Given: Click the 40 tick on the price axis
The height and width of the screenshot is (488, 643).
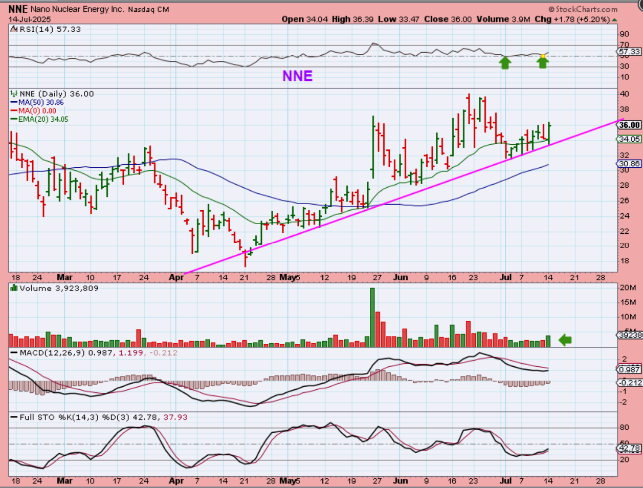Looking at the screenshot, I should [624, 94].
